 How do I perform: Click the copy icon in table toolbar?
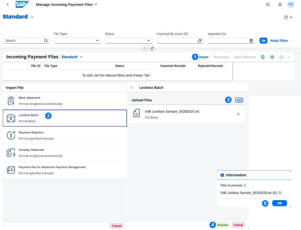point(263,57)
